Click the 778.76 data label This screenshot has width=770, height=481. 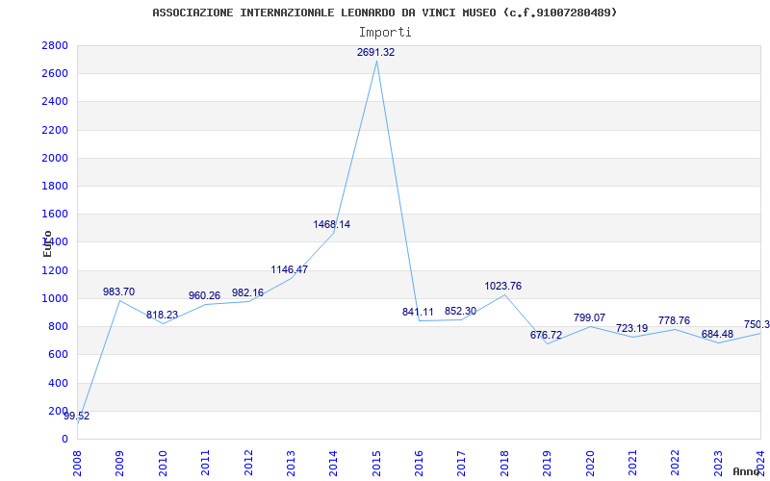pos(675,321)
